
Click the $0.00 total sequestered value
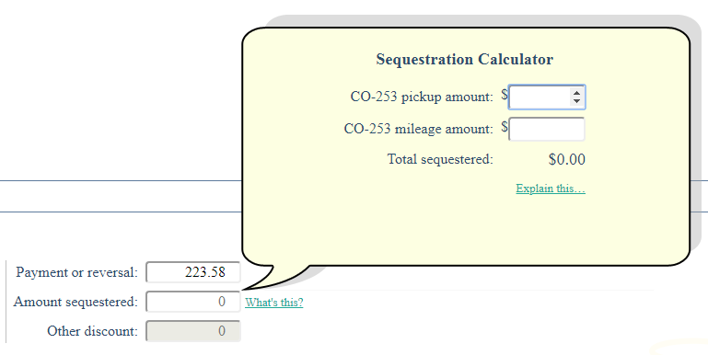[567, 159]
